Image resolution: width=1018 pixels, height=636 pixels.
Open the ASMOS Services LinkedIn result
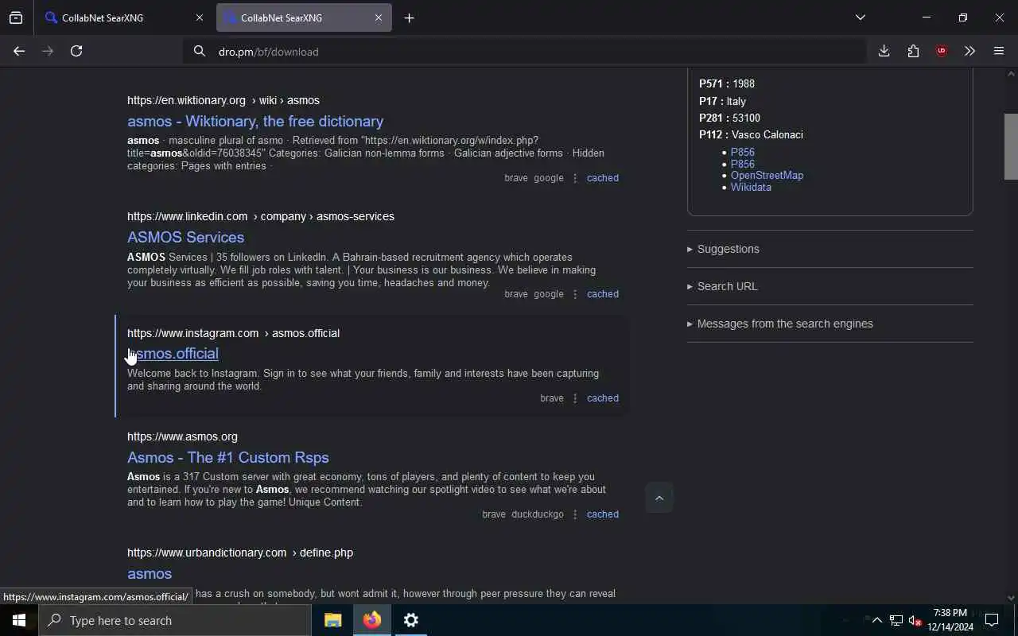(185, 237)
